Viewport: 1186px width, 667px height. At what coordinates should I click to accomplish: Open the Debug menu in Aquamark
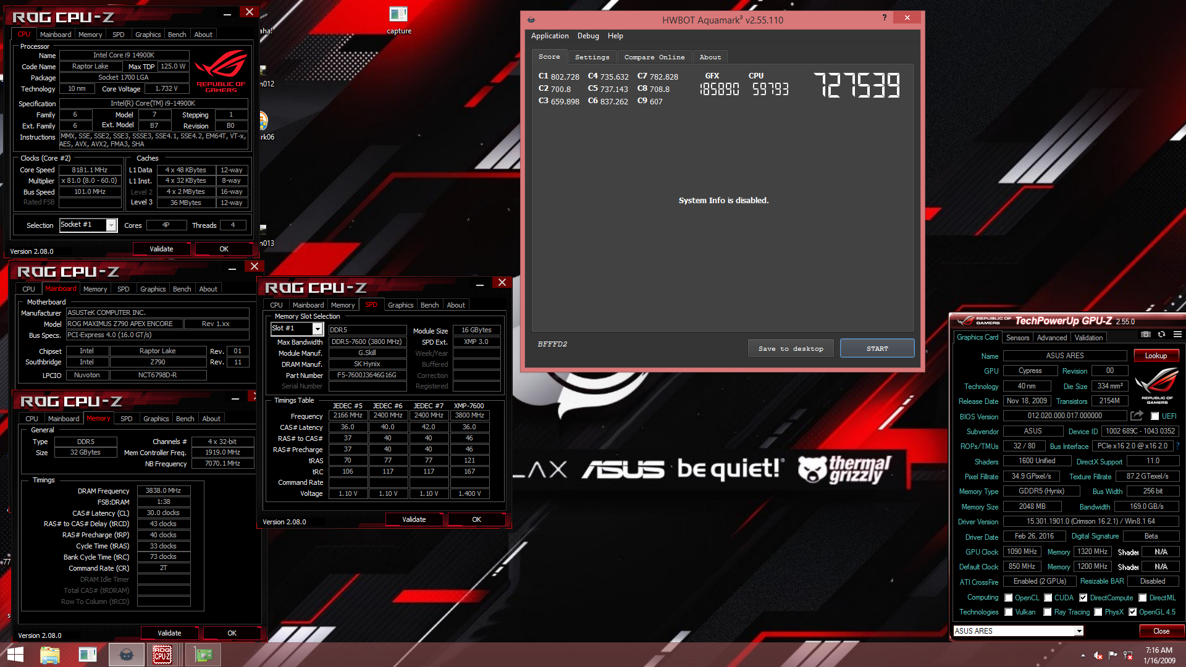(588, 36)
